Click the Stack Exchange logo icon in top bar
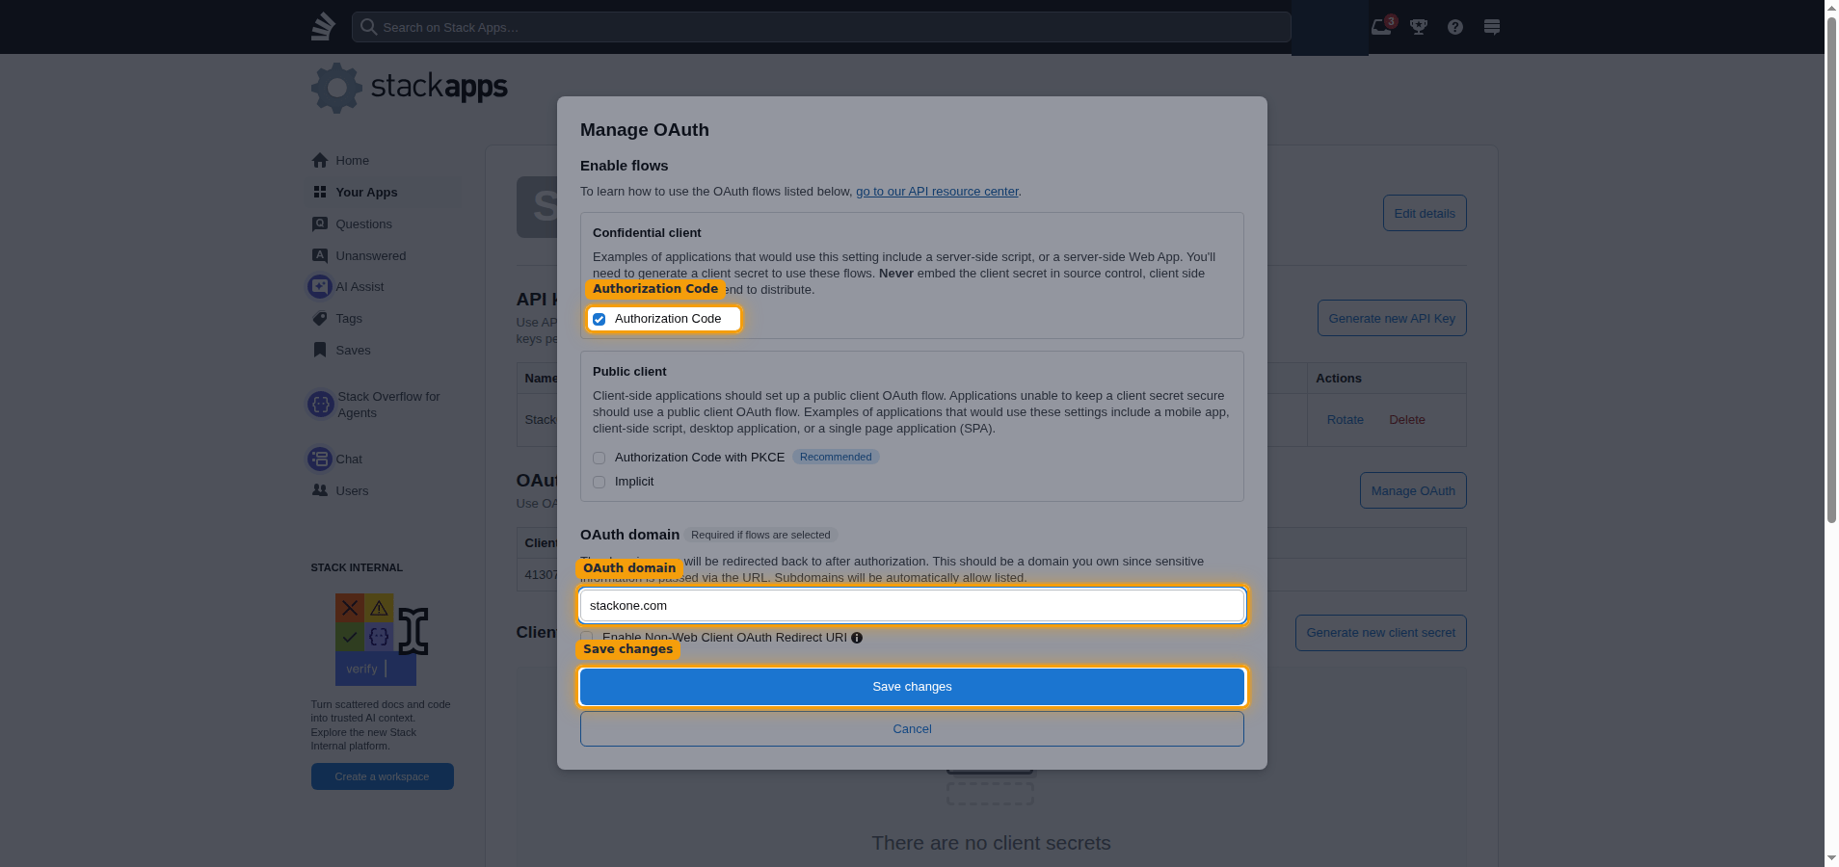 tap(323, 26)
